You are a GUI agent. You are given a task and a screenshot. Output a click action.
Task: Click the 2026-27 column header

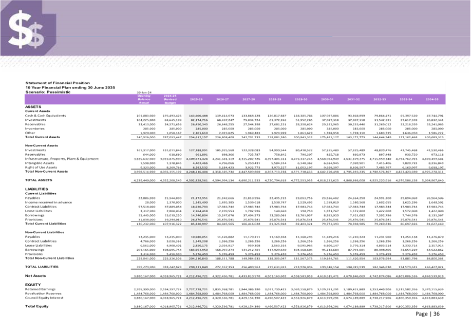(222, 99)
